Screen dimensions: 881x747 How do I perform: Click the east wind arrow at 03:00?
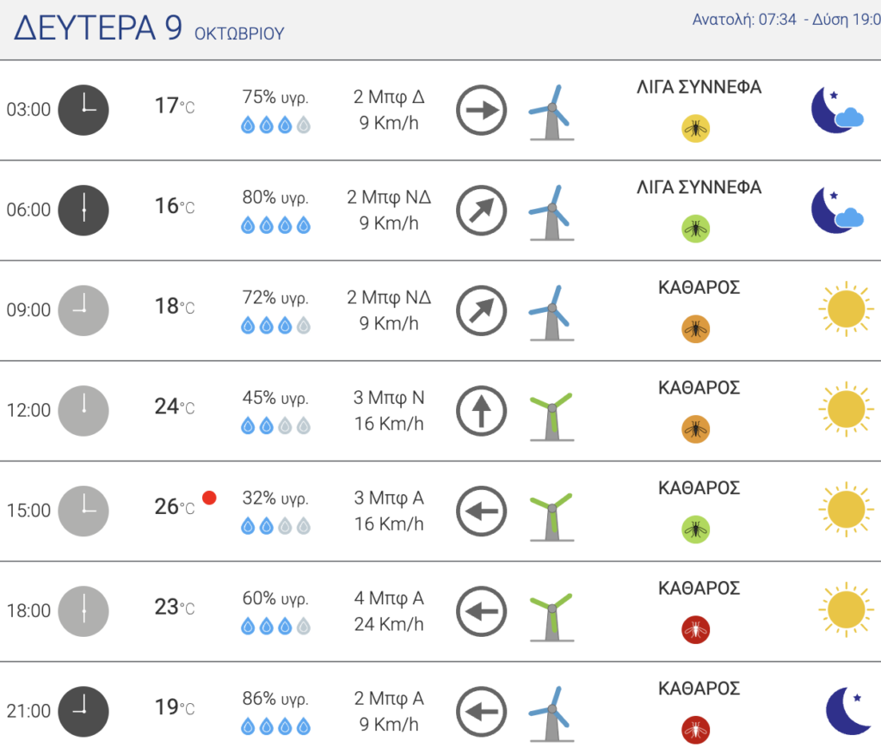click(482, 110)
